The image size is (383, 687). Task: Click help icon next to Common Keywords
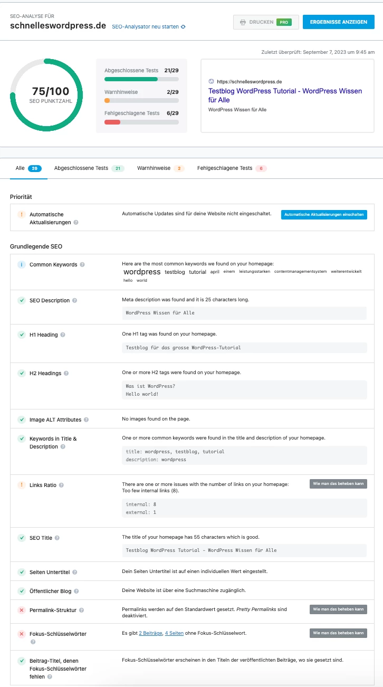coord(82,265)
